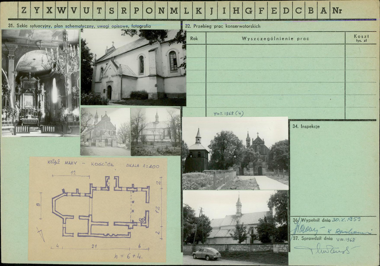This screenshot has width=380, height=266.
Task: Click the '37. Sprawdził dnia' label
Action: click(312, 238)
